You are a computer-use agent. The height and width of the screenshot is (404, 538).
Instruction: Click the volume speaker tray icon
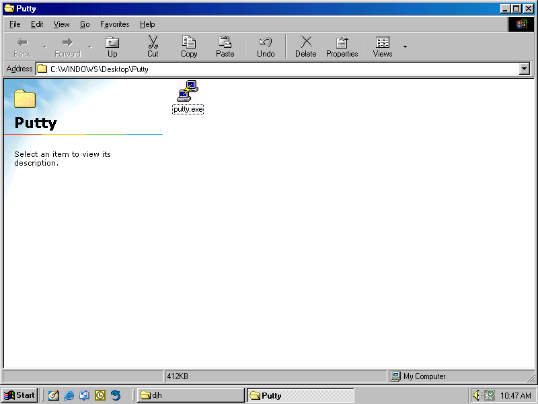click(476, 395)
